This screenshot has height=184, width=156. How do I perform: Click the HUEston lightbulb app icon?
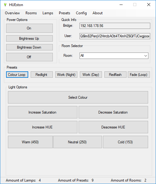pos(5,5)
